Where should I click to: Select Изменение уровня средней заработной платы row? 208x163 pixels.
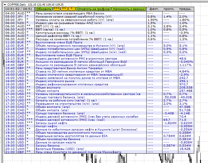coord(99,16)
